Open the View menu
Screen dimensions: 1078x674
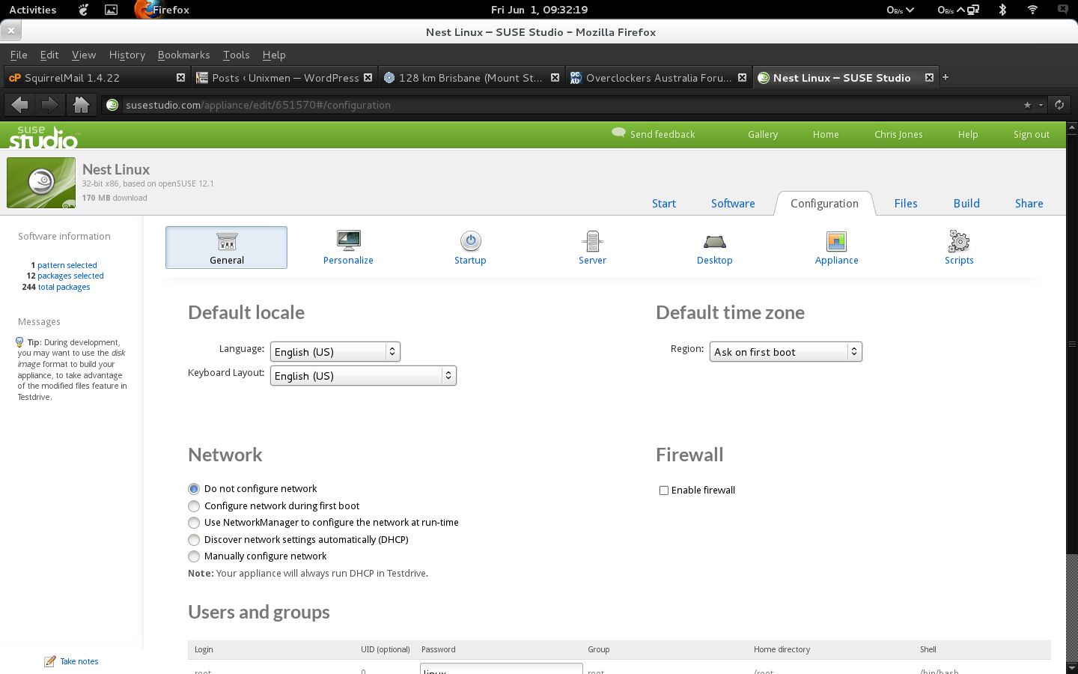point(84,55)
